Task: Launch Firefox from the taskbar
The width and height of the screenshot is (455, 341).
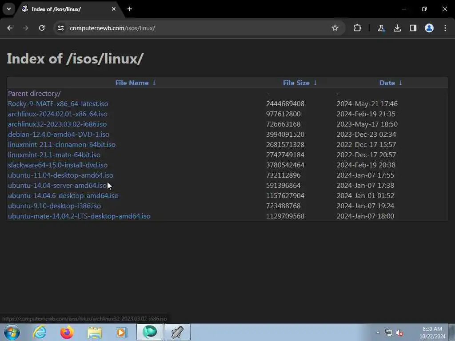Action: (67, 332)
